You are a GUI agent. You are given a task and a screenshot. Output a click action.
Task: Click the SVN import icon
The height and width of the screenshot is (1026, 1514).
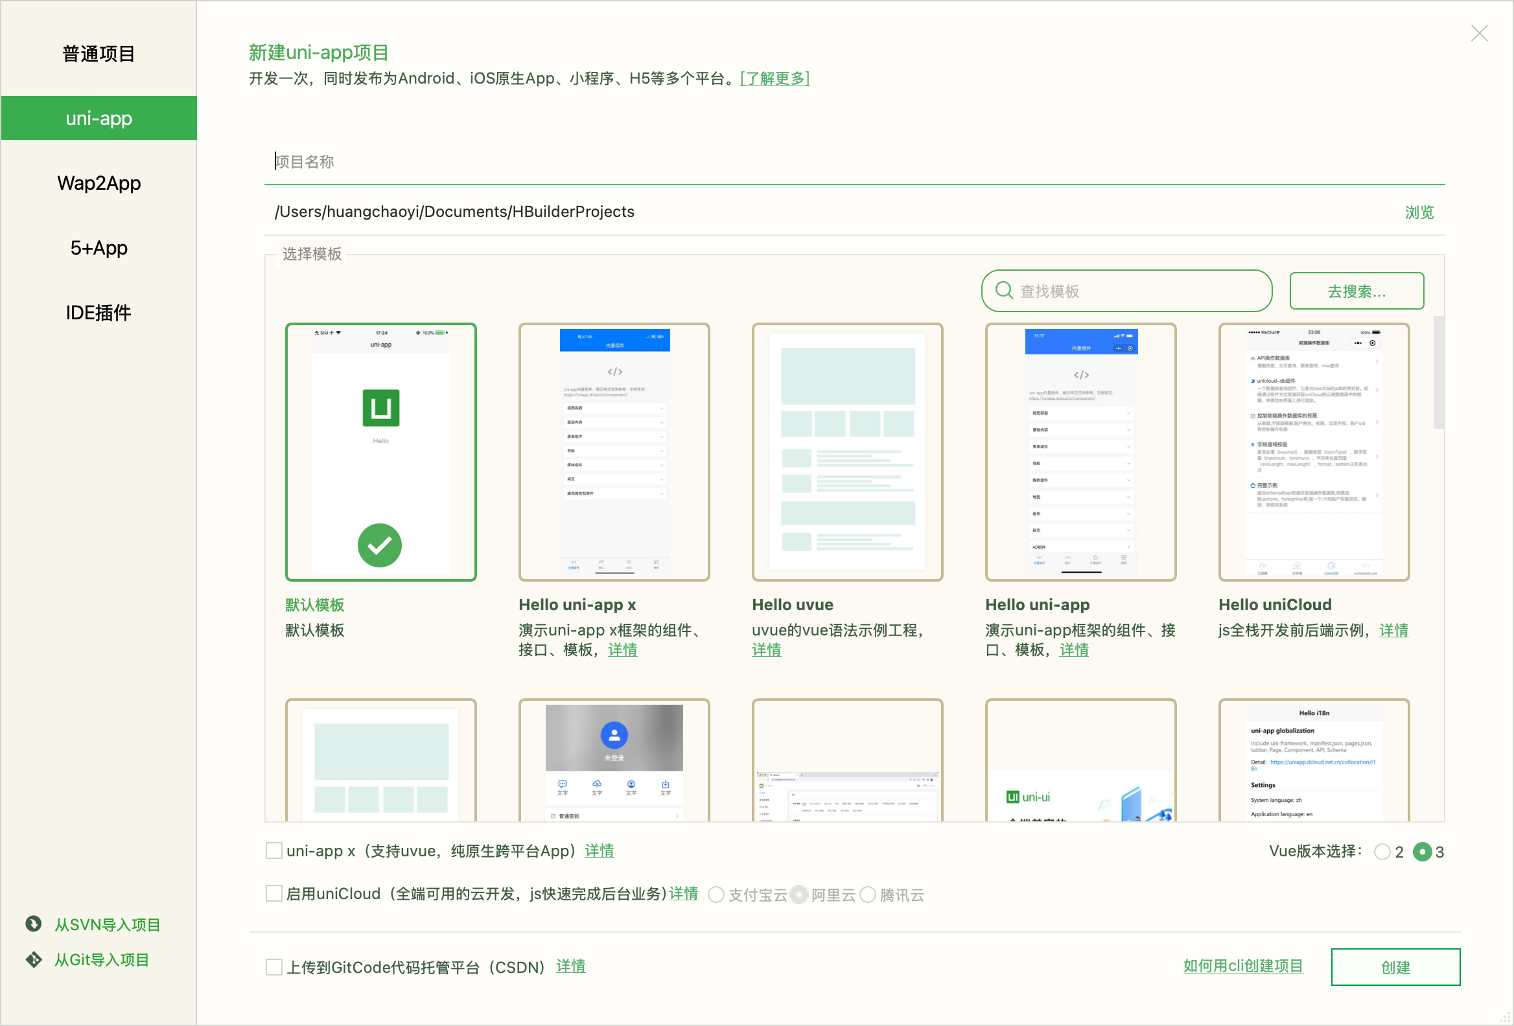click(33, 924)
